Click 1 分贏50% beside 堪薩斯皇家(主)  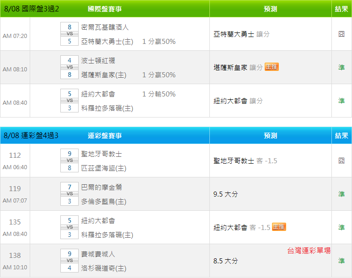159,75
